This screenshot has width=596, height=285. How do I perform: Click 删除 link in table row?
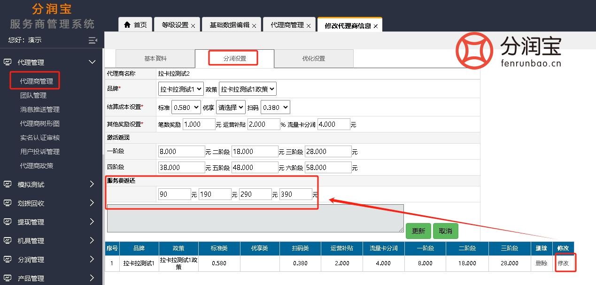[x=541, y=263]
